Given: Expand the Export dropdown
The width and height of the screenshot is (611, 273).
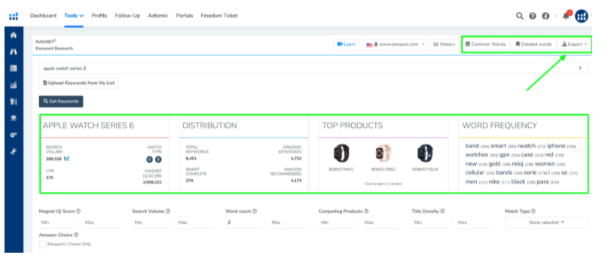Looking at the screenshot, I should coord(574,44).
